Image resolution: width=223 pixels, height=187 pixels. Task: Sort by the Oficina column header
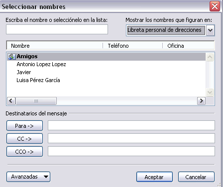tap(189, 46)
